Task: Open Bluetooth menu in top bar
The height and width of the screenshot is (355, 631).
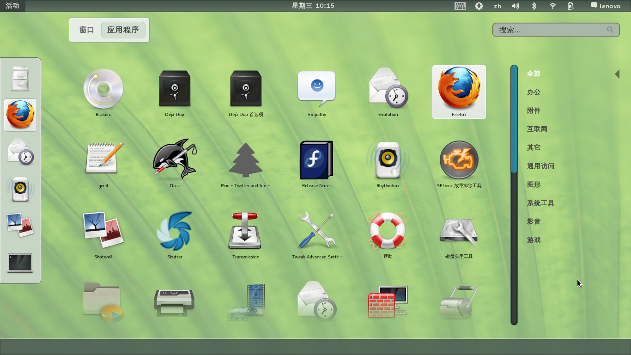Action: [534, 6]
